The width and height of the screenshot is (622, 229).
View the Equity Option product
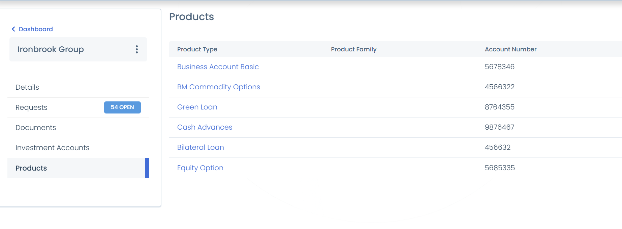200,168
